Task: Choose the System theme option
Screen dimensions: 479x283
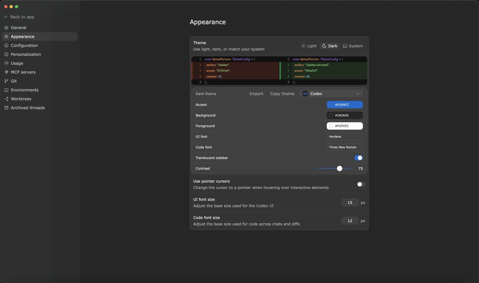Action: click(x=352, y=46)
